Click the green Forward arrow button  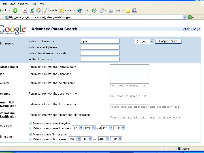click(15, 10)
